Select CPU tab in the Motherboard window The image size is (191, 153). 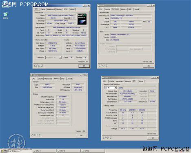pos(100,9)
